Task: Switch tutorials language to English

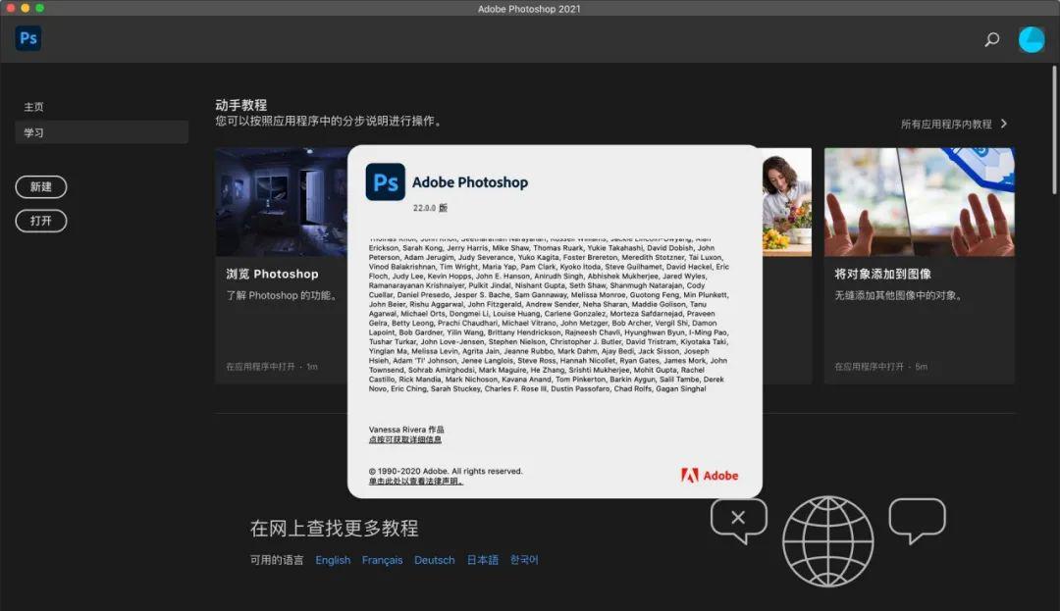Action: pos(333,560)
